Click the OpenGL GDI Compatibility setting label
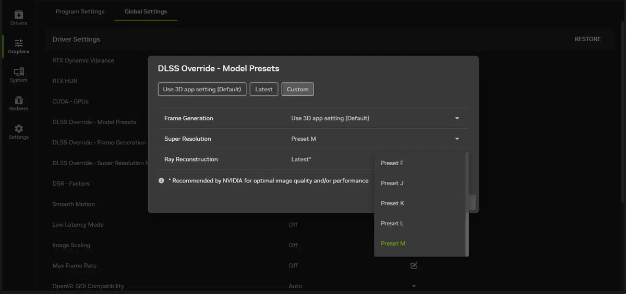The image size is (626, 294). tap(88, 286)
